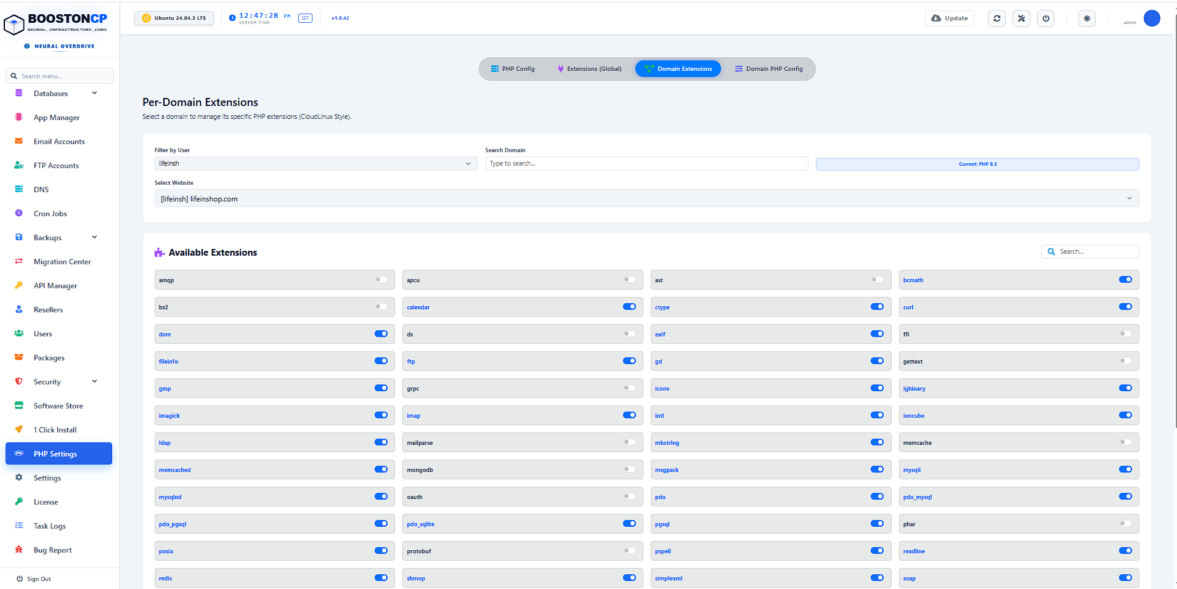Disable the bcmath extension toggle
Image resolution: width=1177 pixels, height=589 pixels.
tap(1125, 280)
